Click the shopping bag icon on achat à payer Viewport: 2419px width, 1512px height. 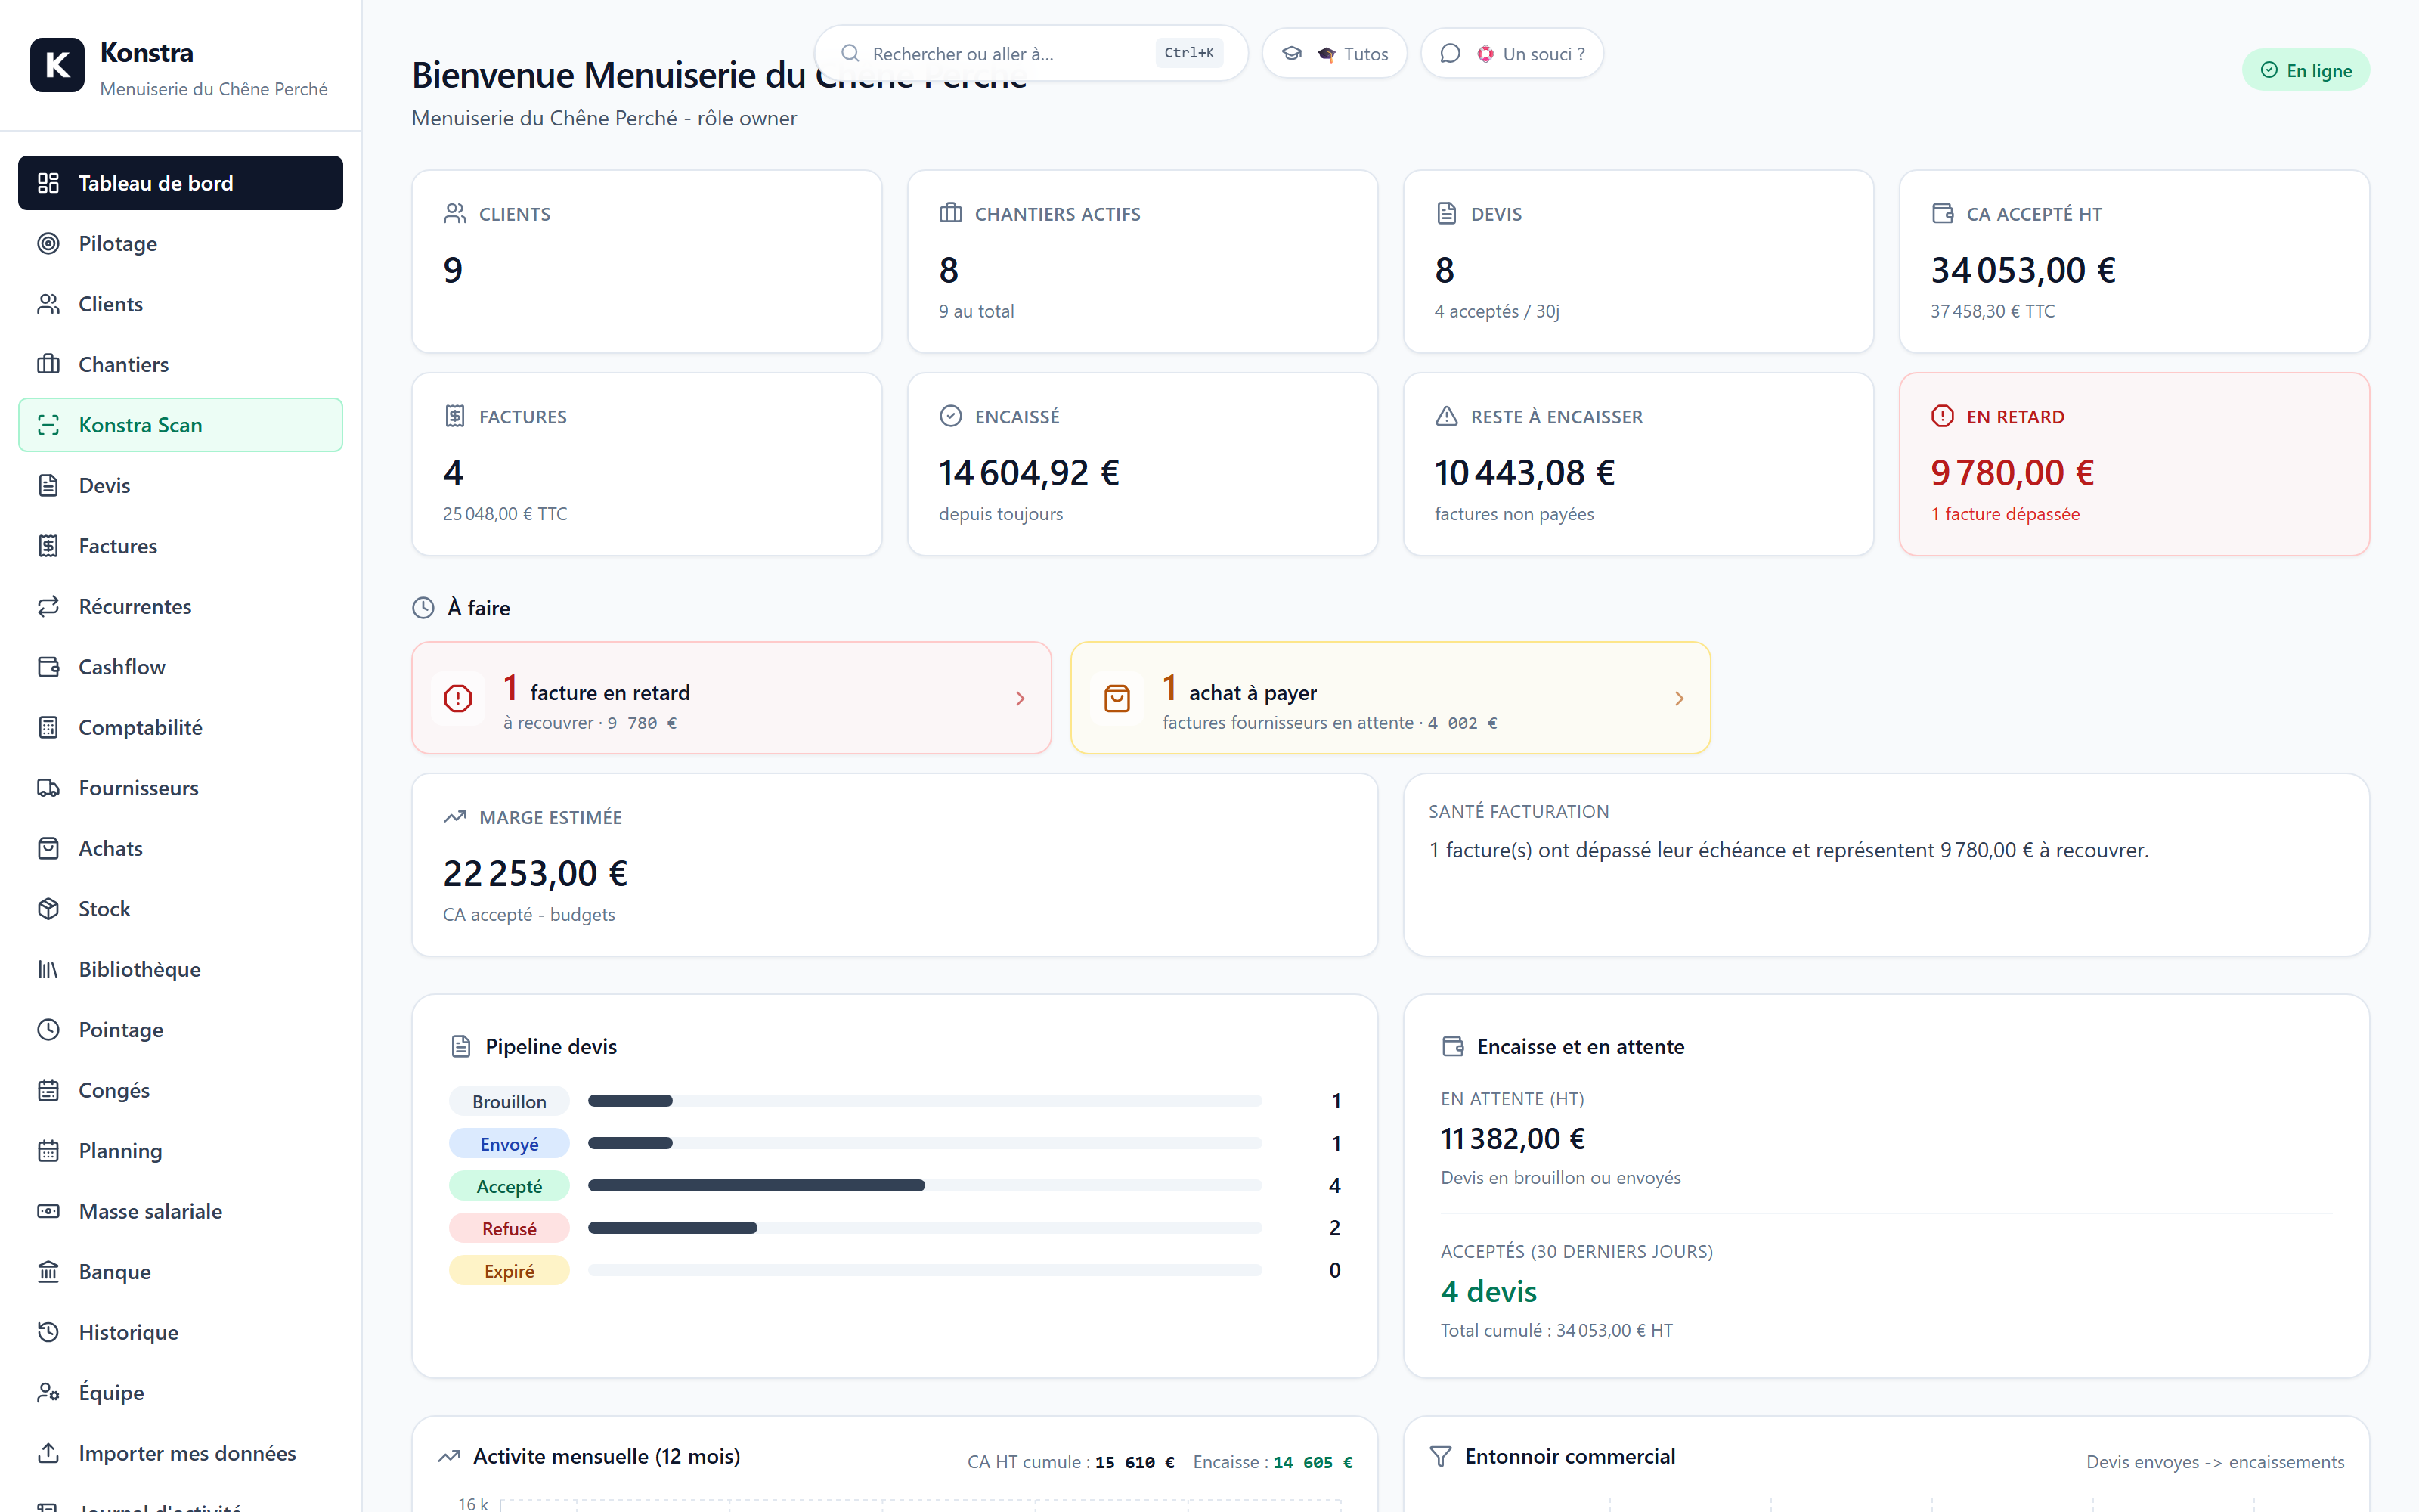1117,698
